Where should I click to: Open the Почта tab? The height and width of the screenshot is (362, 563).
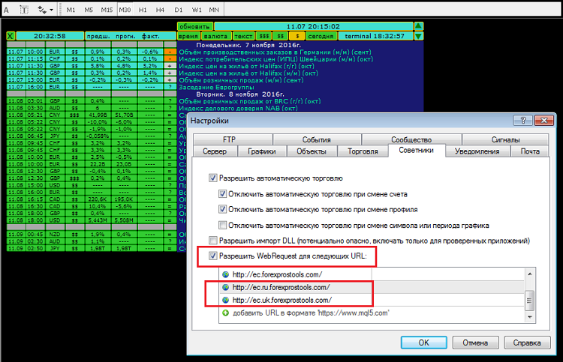(530, 151)
